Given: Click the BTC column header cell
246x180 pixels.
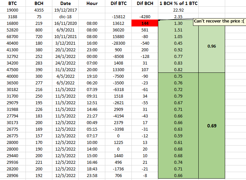Looking at the screenshot, I should tap(13, 3).
